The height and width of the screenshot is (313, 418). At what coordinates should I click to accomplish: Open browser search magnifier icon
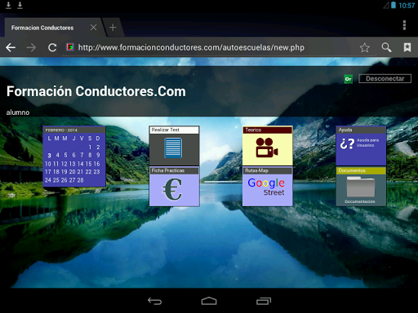tap(386, 47)
